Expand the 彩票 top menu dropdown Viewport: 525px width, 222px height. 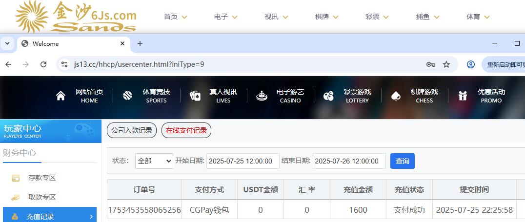click(x=377, y=17)
